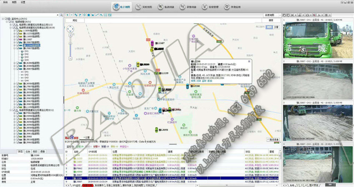Open the 视图 menu
This screenshot has width=354, height=187.
click(x=14, y=2)
